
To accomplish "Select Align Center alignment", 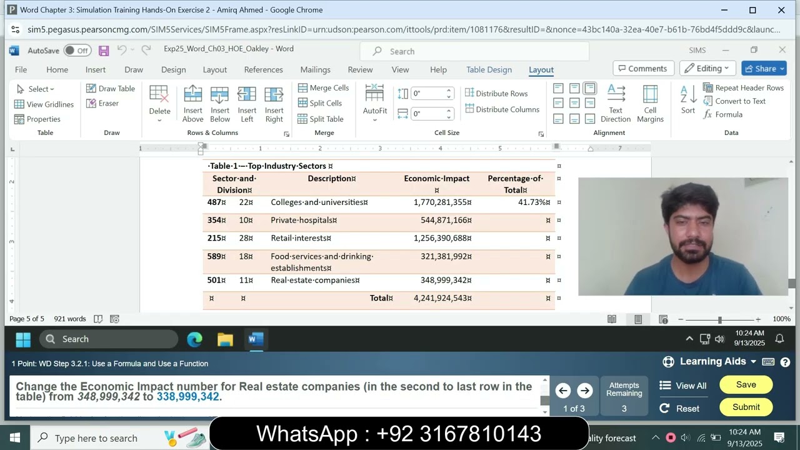I will point(574,103).
